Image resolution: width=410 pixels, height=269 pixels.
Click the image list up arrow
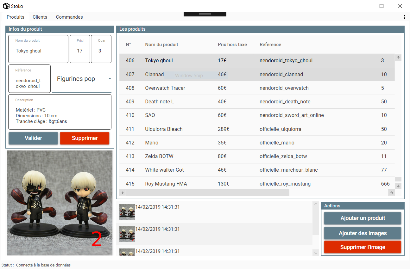click(x=316, y=205)
